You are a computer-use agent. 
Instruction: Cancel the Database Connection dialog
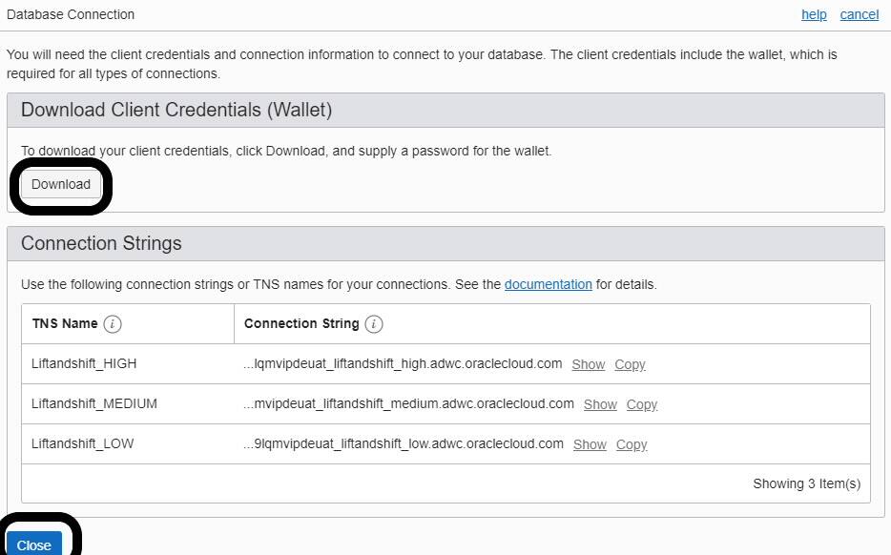(x=859, y=14)
